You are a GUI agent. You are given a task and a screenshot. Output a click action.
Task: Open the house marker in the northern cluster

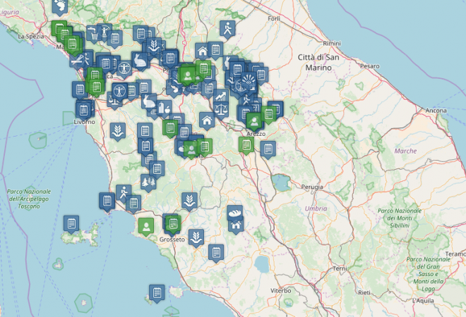tap(203, 51)
